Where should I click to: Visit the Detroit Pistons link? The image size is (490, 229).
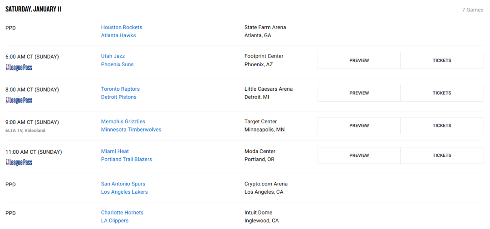pyautogui.click(x=119, y=97)
